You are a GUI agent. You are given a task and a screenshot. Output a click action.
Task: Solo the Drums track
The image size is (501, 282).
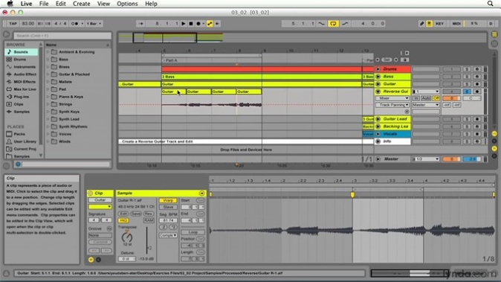(x=467, y=69)
